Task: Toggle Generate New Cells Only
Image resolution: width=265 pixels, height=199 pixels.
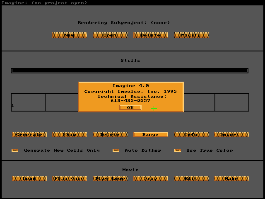Action: click(15, 150)
